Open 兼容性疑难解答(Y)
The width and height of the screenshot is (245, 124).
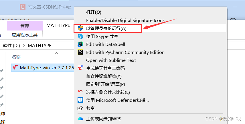(104, 76)
